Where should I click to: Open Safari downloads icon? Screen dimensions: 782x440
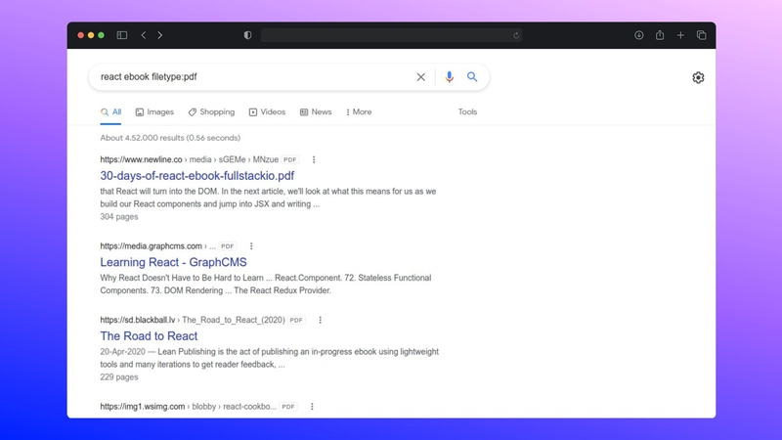pyautogui.click(x=639, y=35)
